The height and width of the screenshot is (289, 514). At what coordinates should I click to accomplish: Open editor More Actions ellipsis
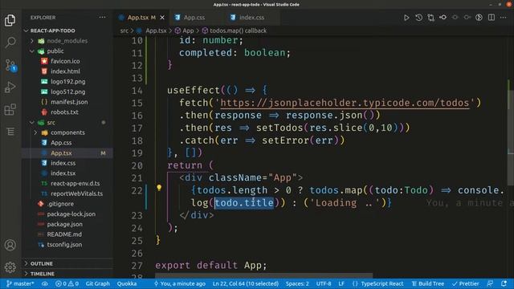tap(504, 18)
